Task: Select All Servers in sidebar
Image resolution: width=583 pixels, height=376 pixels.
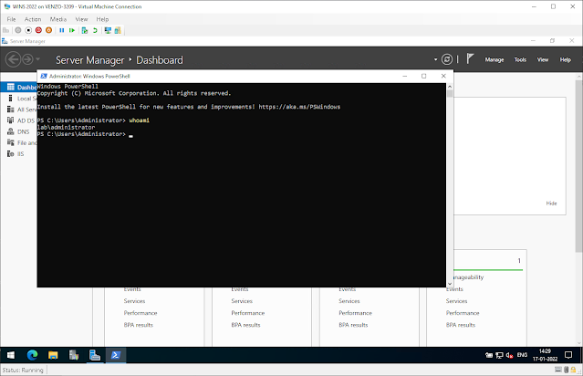Action: click(x=18, y=110)
